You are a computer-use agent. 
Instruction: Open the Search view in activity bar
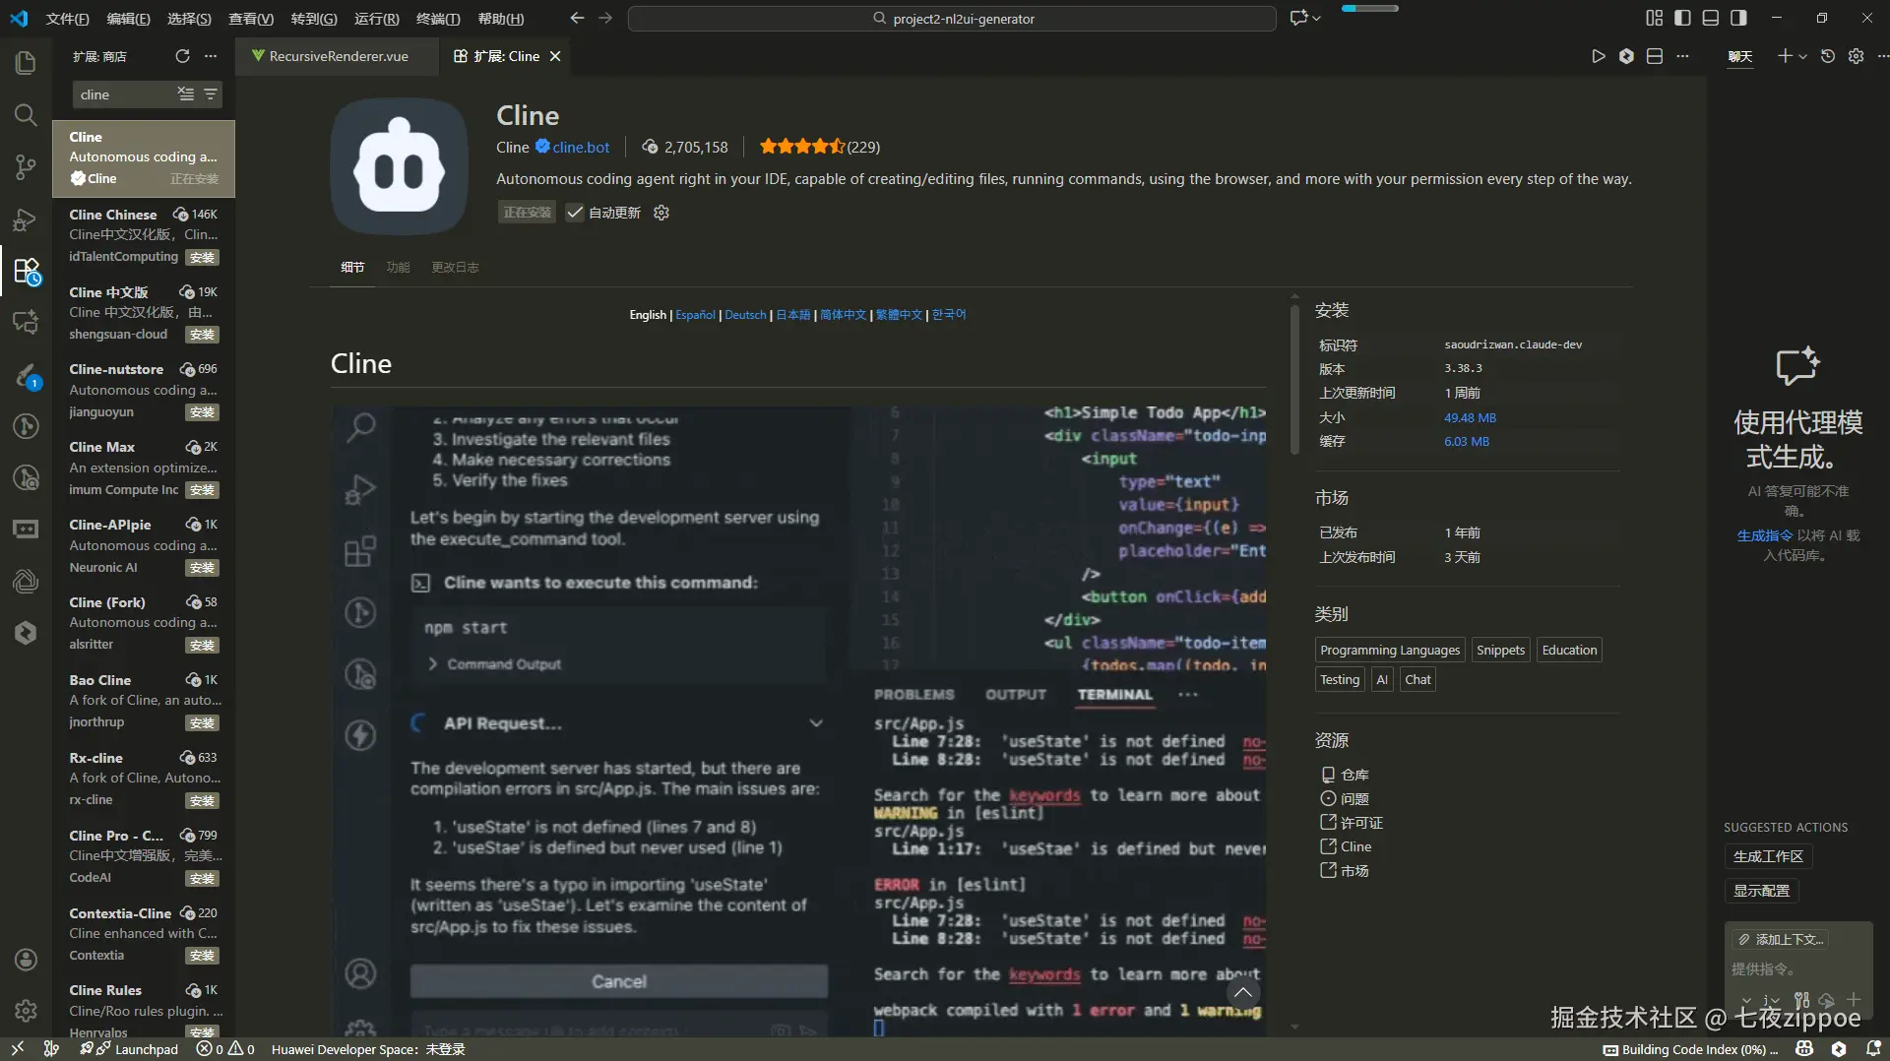point(26,115)
